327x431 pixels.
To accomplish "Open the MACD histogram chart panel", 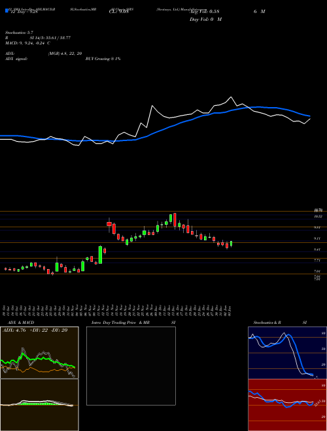I will click(x=39, y=405).
